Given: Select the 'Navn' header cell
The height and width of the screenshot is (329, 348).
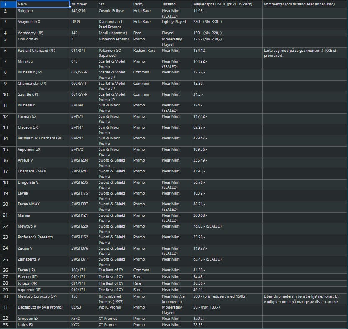Looking at the screenshot, I should point(43,4).
